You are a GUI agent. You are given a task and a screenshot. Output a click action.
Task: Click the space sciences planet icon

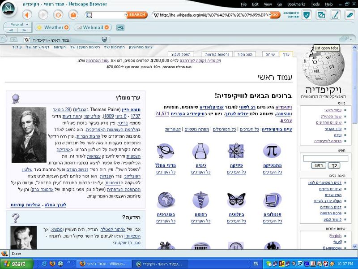point(166,151)
